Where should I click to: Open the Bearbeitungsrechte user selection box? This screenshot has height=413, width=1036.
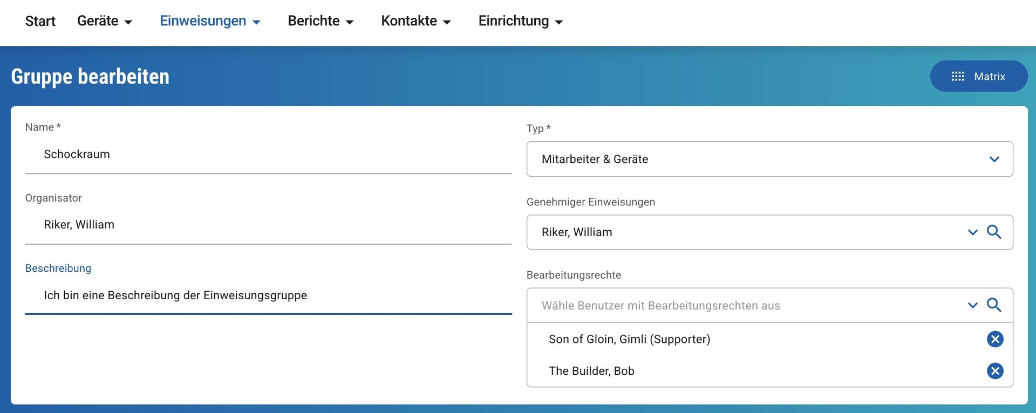pyautogui.click(x=769, y=305)
